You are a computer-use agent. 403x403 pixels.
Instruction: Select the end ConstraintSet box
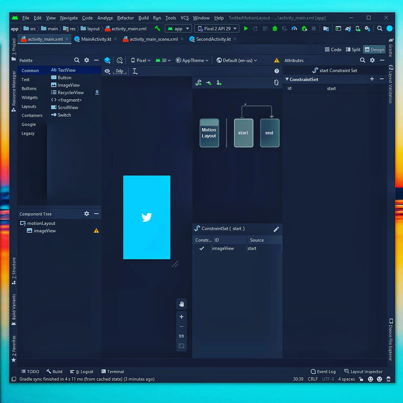pyautogui.click(x=270, y=133)
